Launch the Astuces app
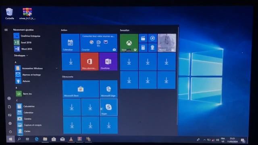The height and width of the screenshot is (145, 258). (23, 81)
